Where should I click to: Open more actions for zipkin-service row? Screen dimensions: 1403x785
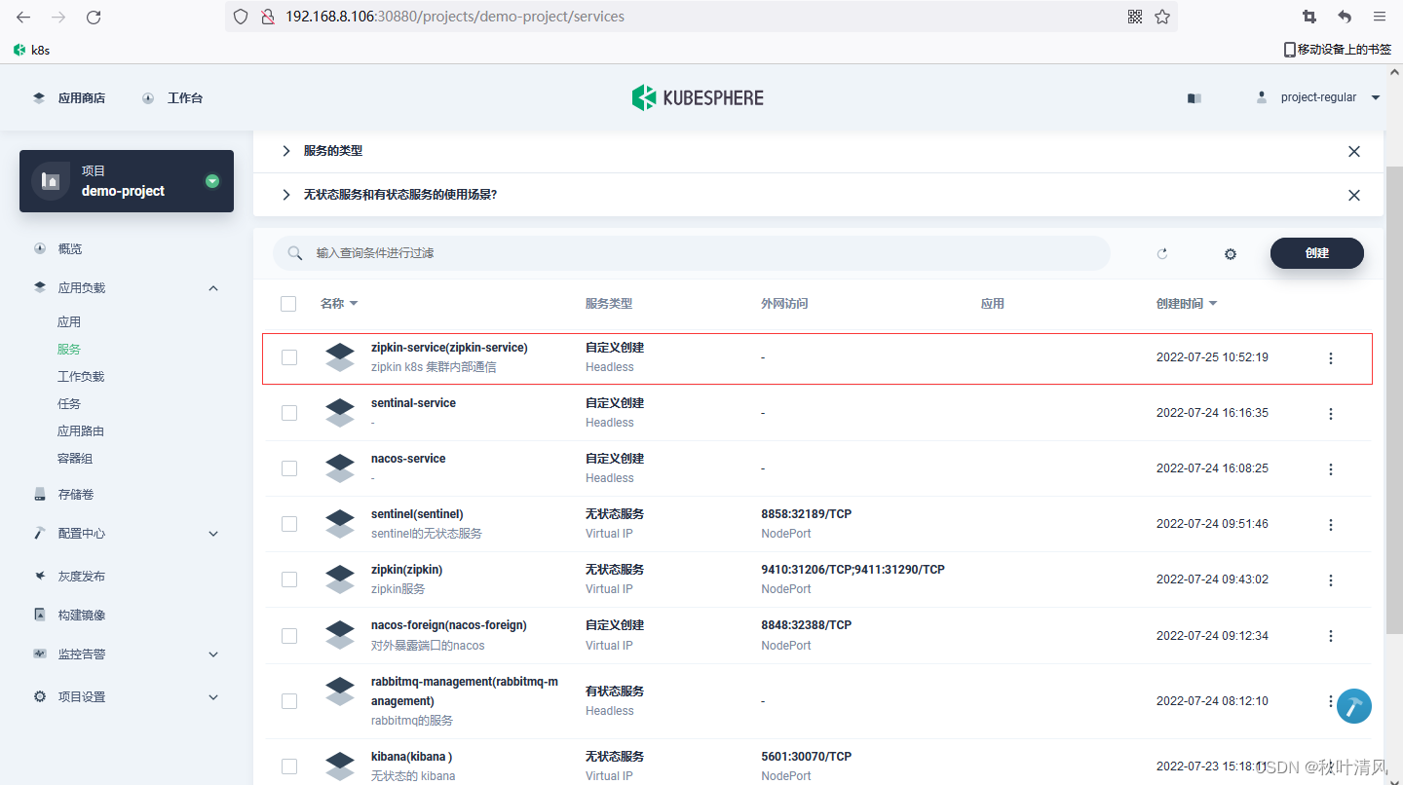[1331, 358]
